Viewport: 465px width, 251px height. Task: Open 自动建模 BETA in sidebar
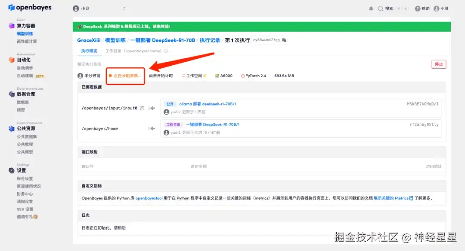pyautogui.click(x=30, y=76)
